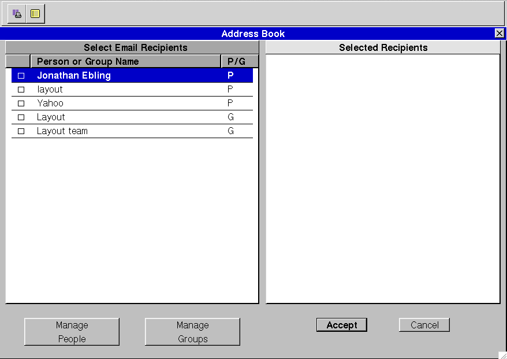Viewport: 507px width, 359px height.
Task: Close the Address Book window
Action: pos(499,34)
